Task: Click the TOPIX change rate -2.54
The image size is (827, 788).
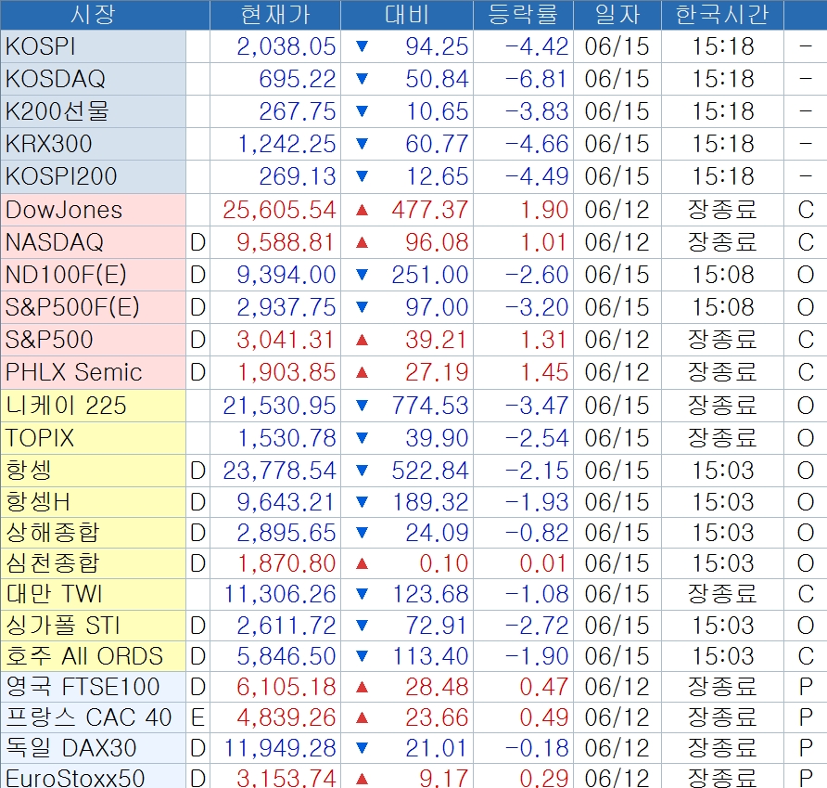Action: pyautogui.click(x=537, y=438)
